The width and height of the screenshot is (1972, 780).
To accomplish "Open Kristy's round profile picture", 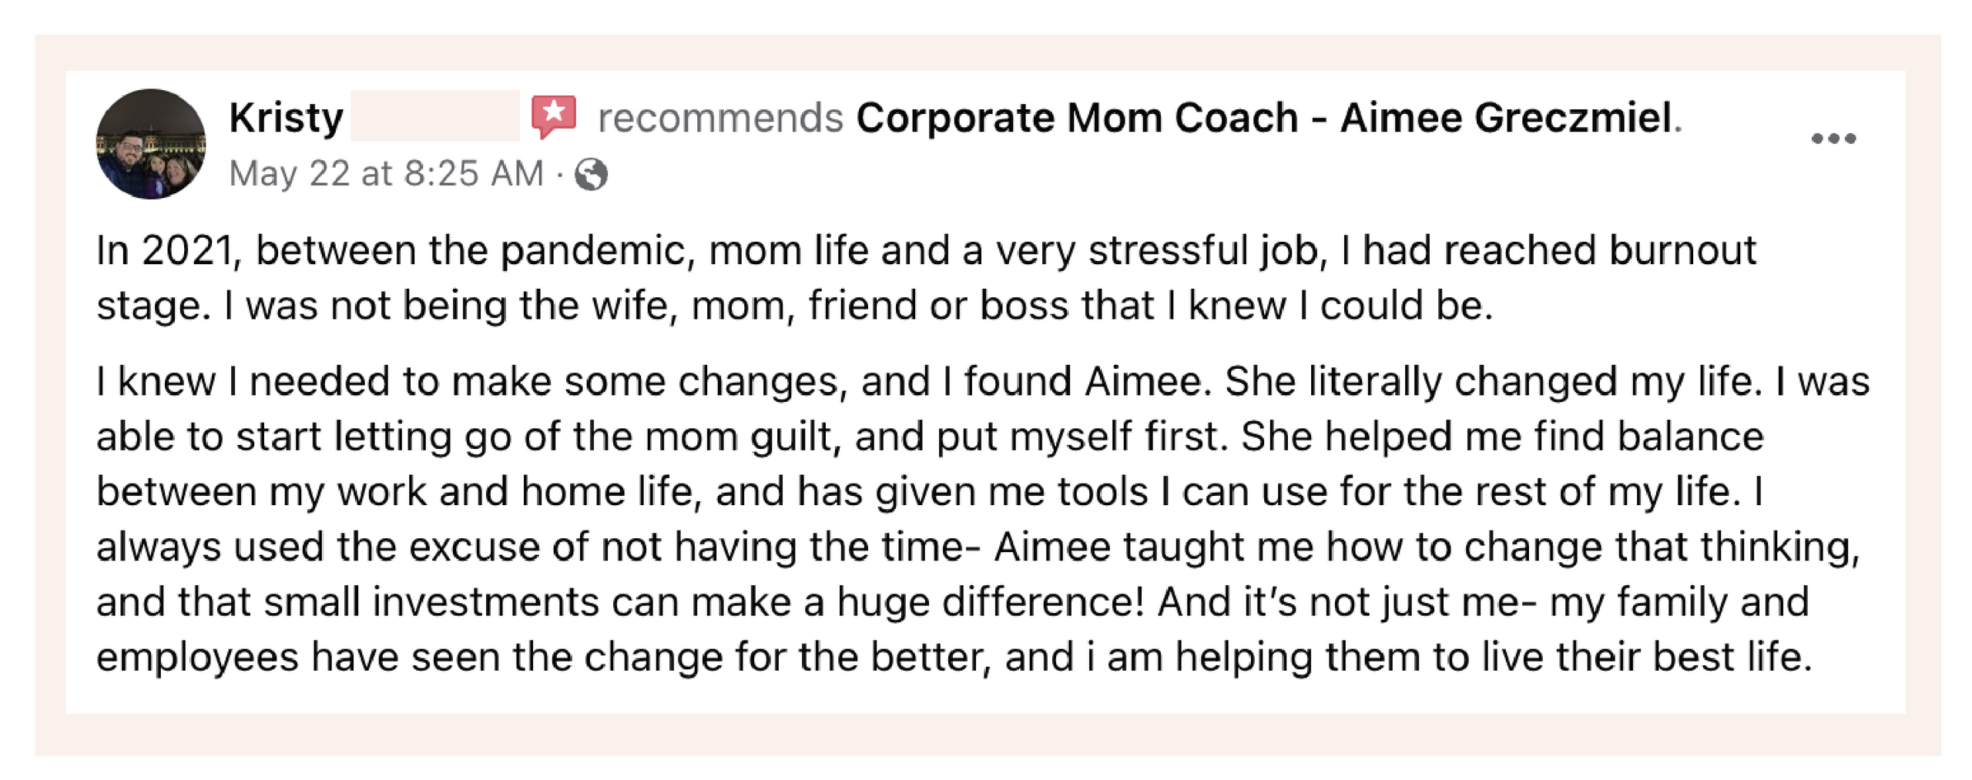I will coord(151,144).
